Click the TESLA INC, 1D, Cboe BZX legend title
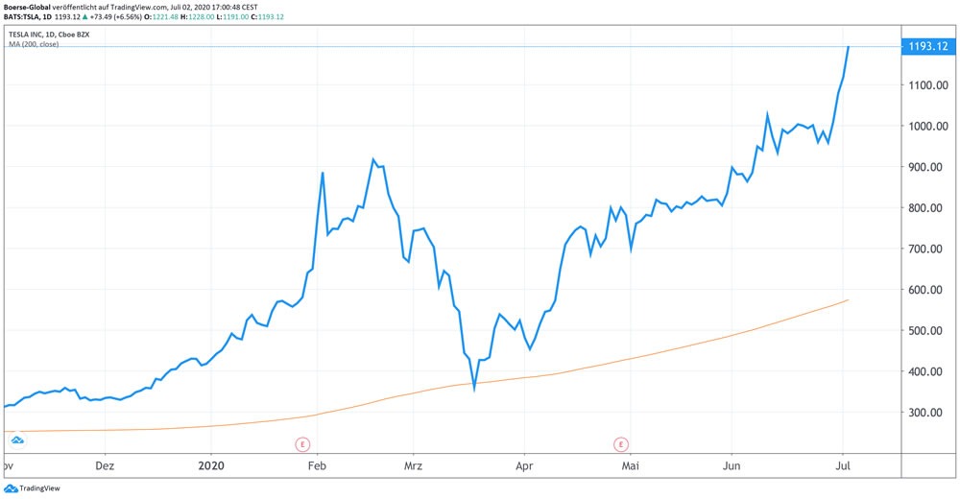The height and width of the screenshot is (499, 960). (48, 35)
